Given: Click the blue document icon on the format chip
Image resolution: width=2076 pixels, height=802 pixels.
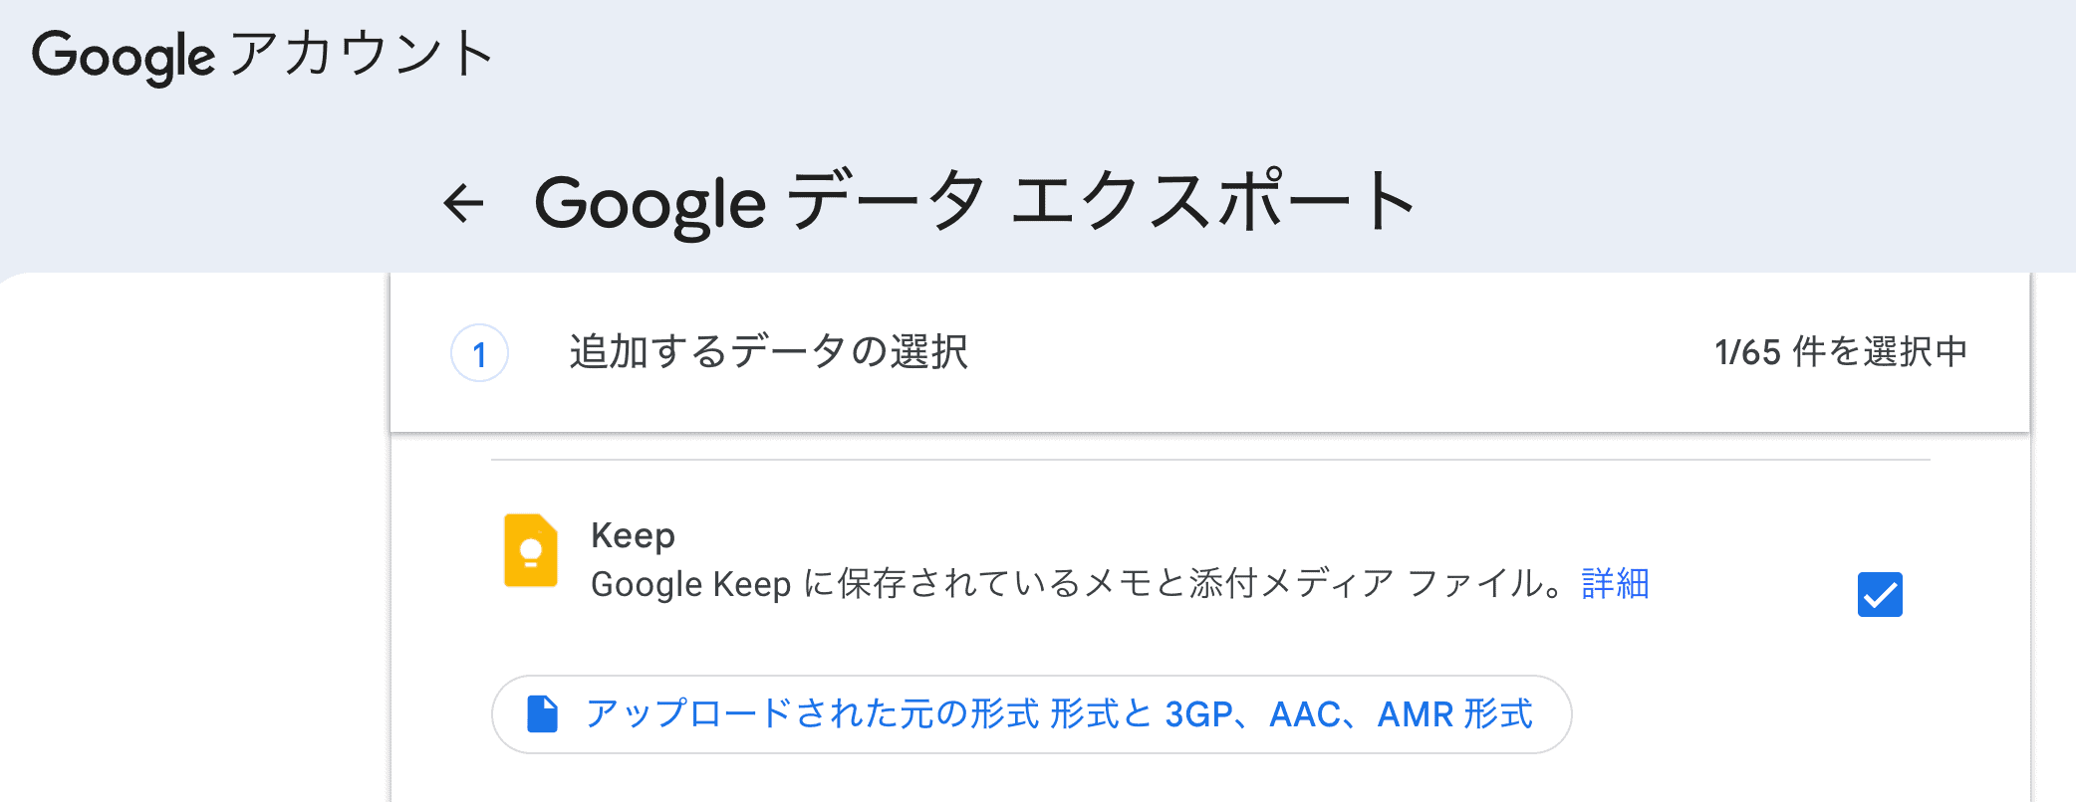Looking at the screenshot, I should (x=541, y=713).
